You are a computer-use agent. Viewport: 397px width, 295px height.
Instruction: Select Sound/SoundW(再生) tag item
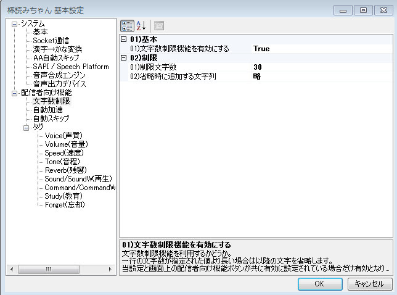78,179
